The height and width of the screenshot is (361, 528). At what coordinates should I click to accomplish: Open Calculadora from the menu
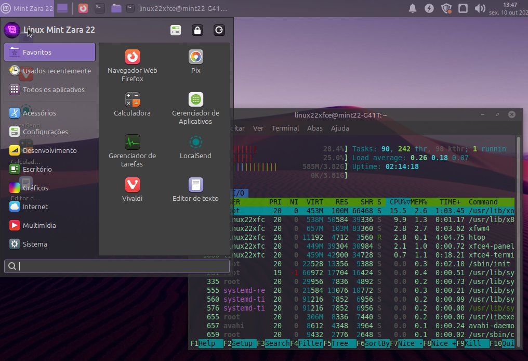(132, 105)
